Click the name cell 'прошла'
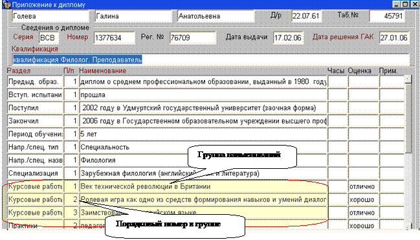420x240 pixels. (203, 95)
